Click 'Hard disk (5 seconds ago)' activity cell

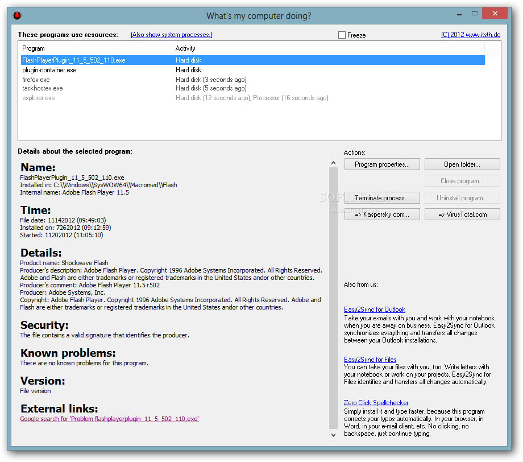(211, 88)
